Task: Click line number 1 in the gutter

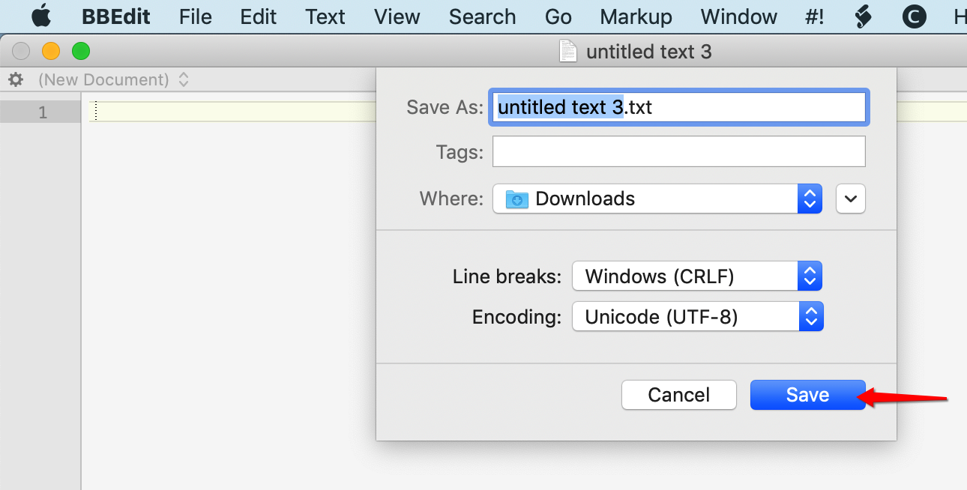Action: pos(42,112)
